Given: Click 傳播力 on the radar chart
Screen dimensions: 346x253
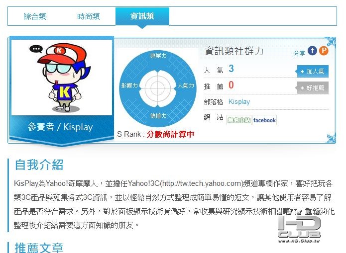Looking at the screenshot, I should 158,116.
